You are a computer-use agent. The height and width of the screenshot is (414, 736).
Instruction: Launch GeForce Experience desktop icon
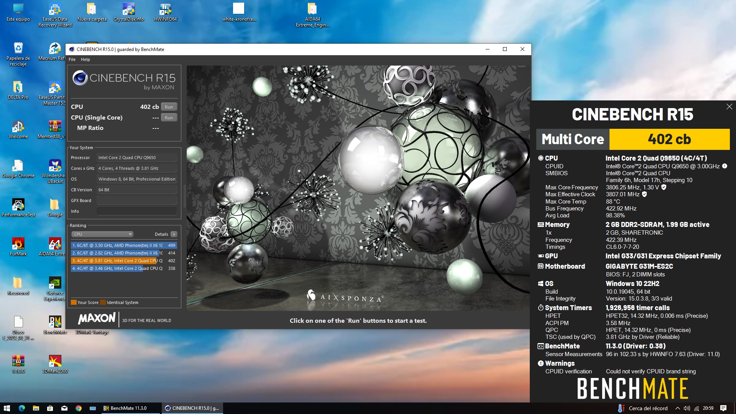[54, 289]
